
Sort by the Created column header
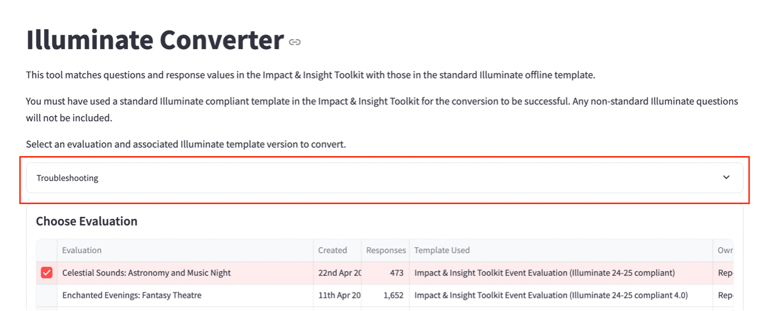click(333, 250)
